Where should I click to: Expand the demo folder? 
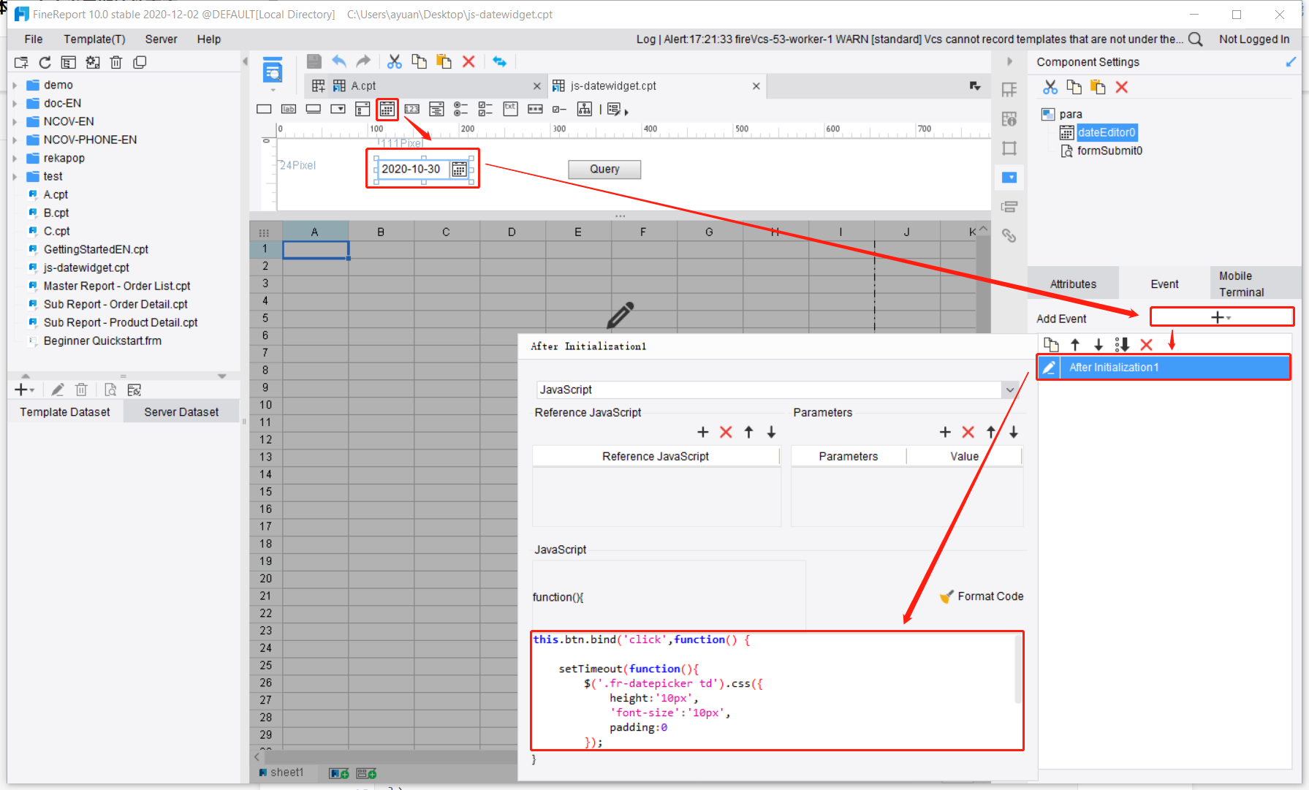pyautogui.click(x=15, y=85)
